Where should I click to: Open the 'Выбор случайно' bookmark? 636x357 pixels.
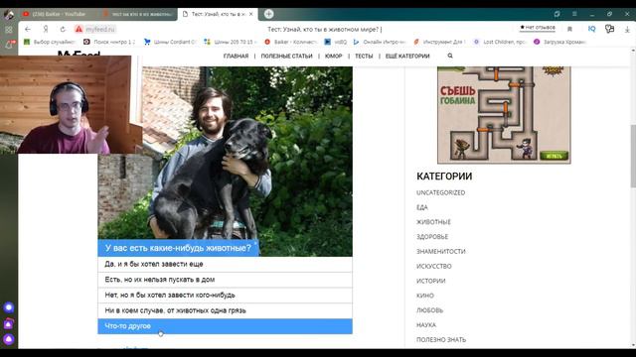[50, 42]
